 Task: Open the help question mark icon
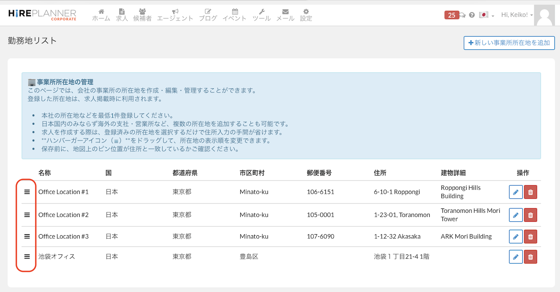click(x=472, y=15)
